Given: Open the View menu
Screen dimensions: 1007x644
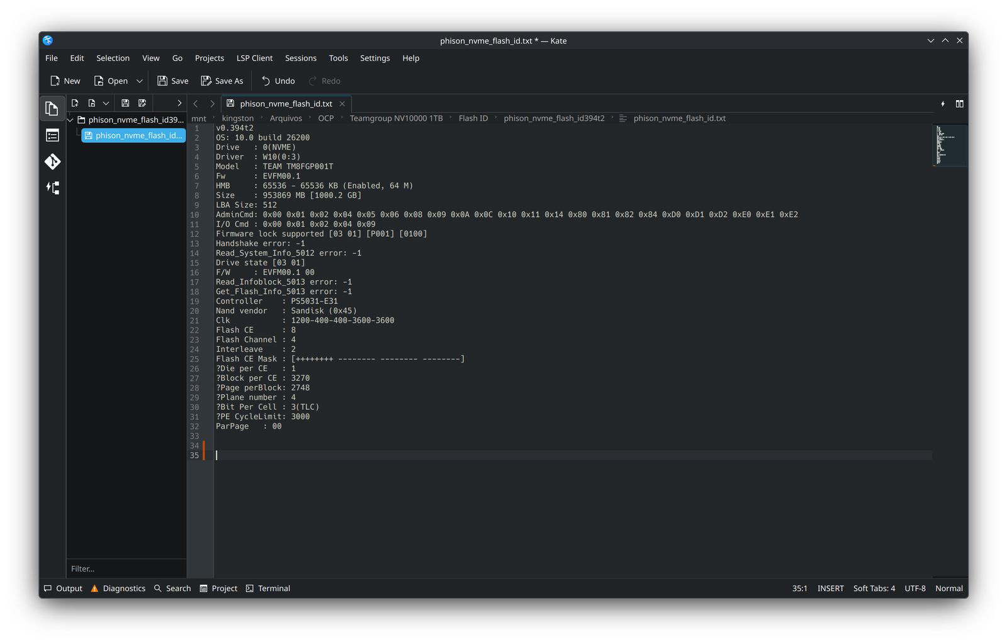Looking at the screenshot, I should coord(150,58).
